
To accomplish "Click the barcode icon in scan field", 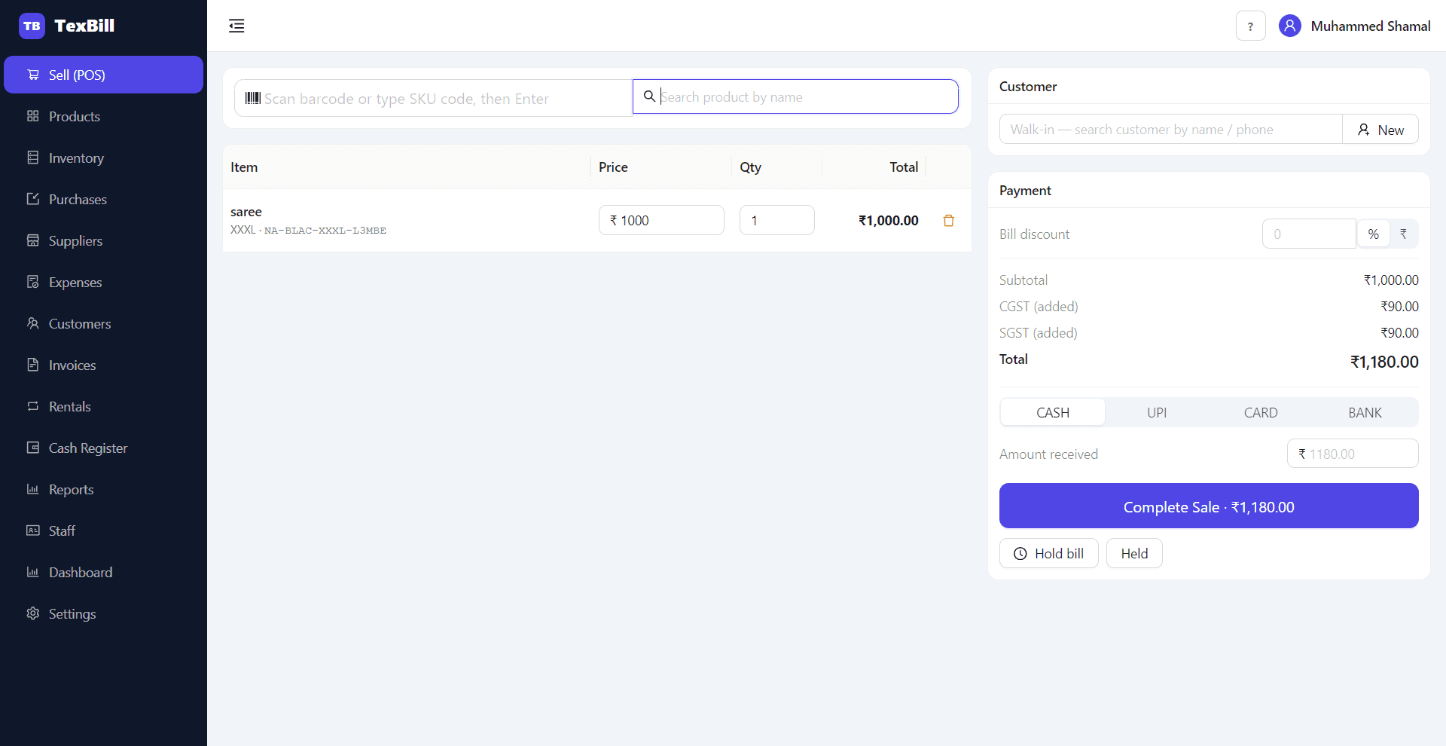I will pos(253,98).
